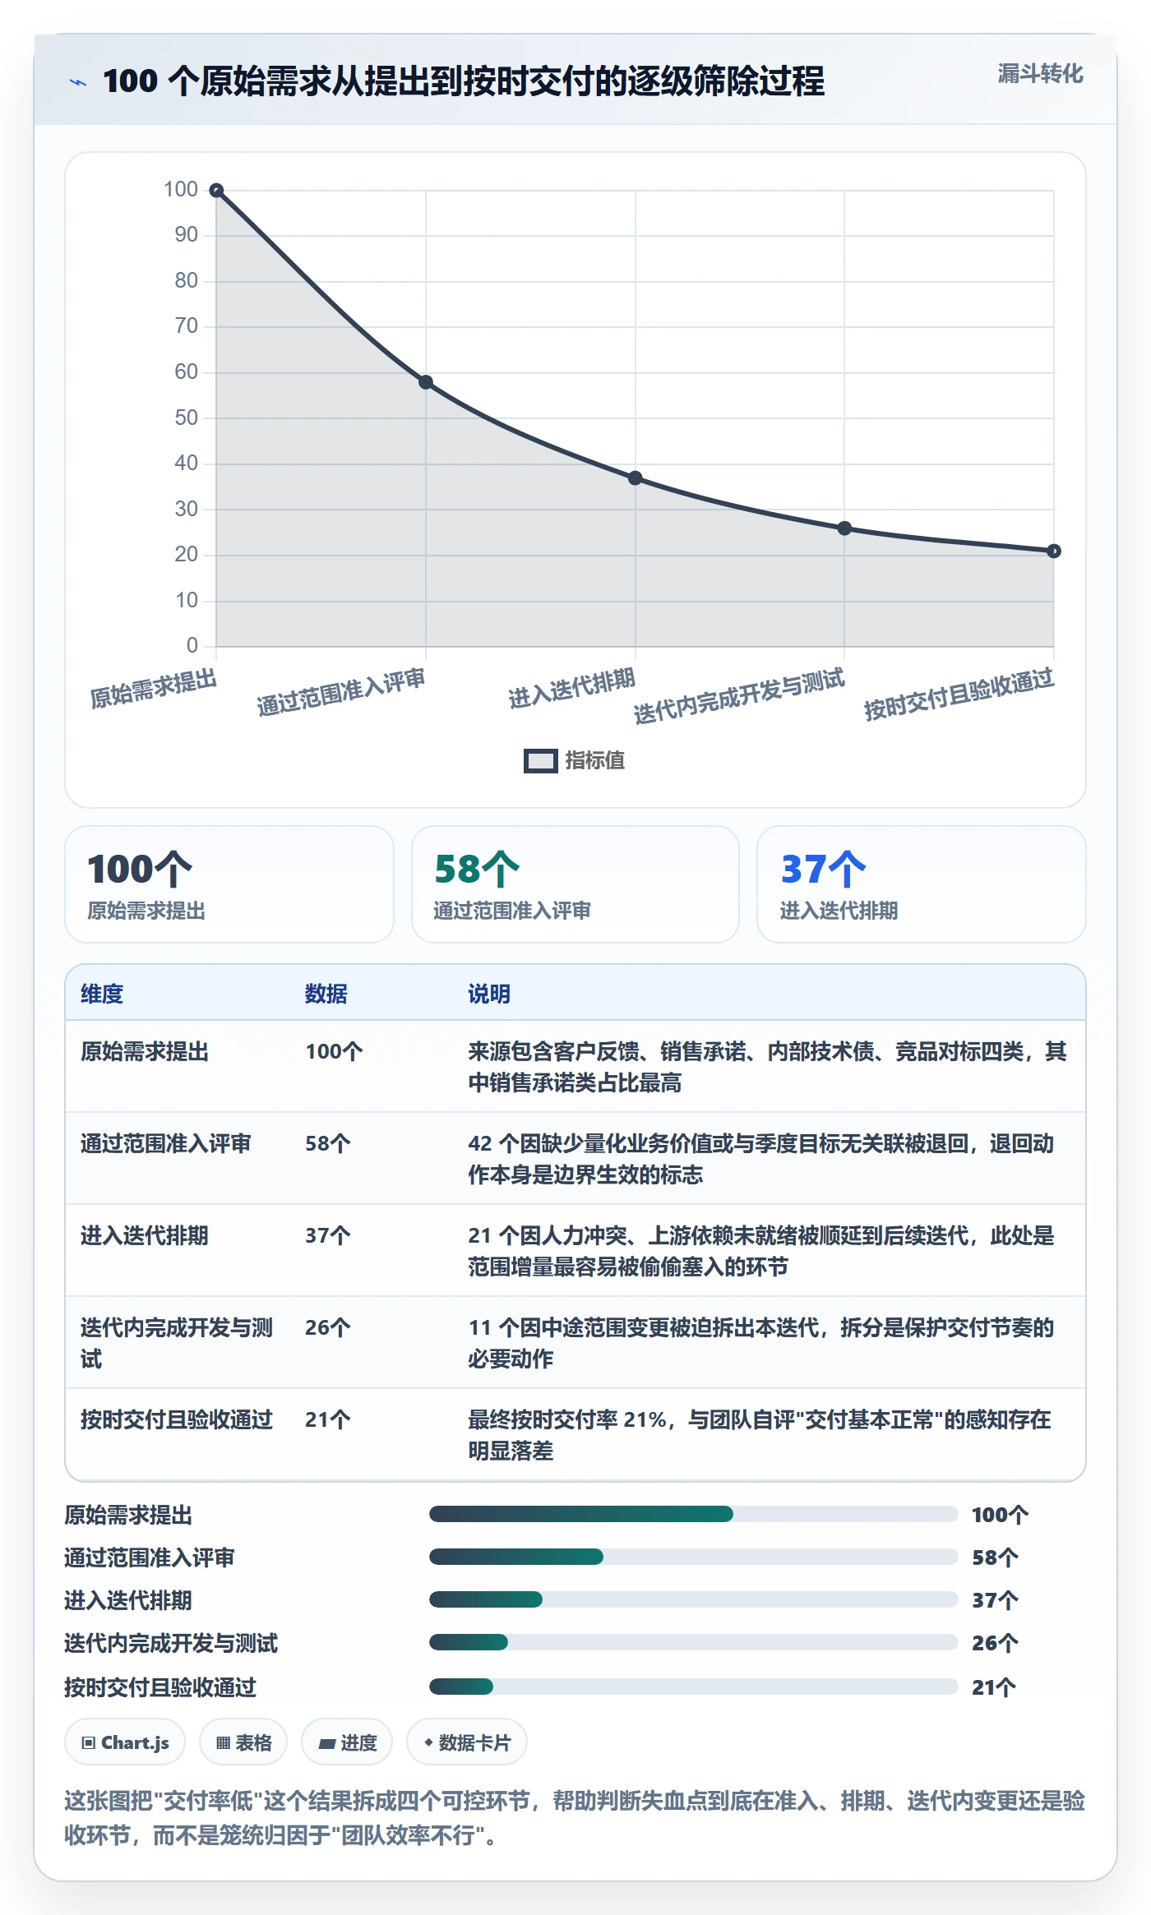Click the 漏斗转化 badge in the header

(1040, 74)
